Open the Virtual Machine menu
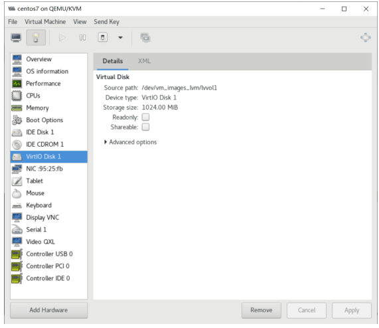This screenshot has width=379, height=328. pos(45,22)
